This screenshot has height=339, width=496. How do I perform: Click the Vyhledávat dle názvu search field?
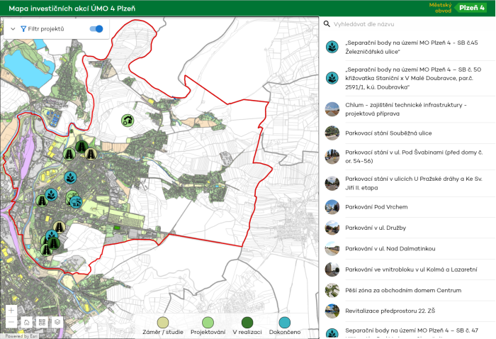[x=404, y=23]
